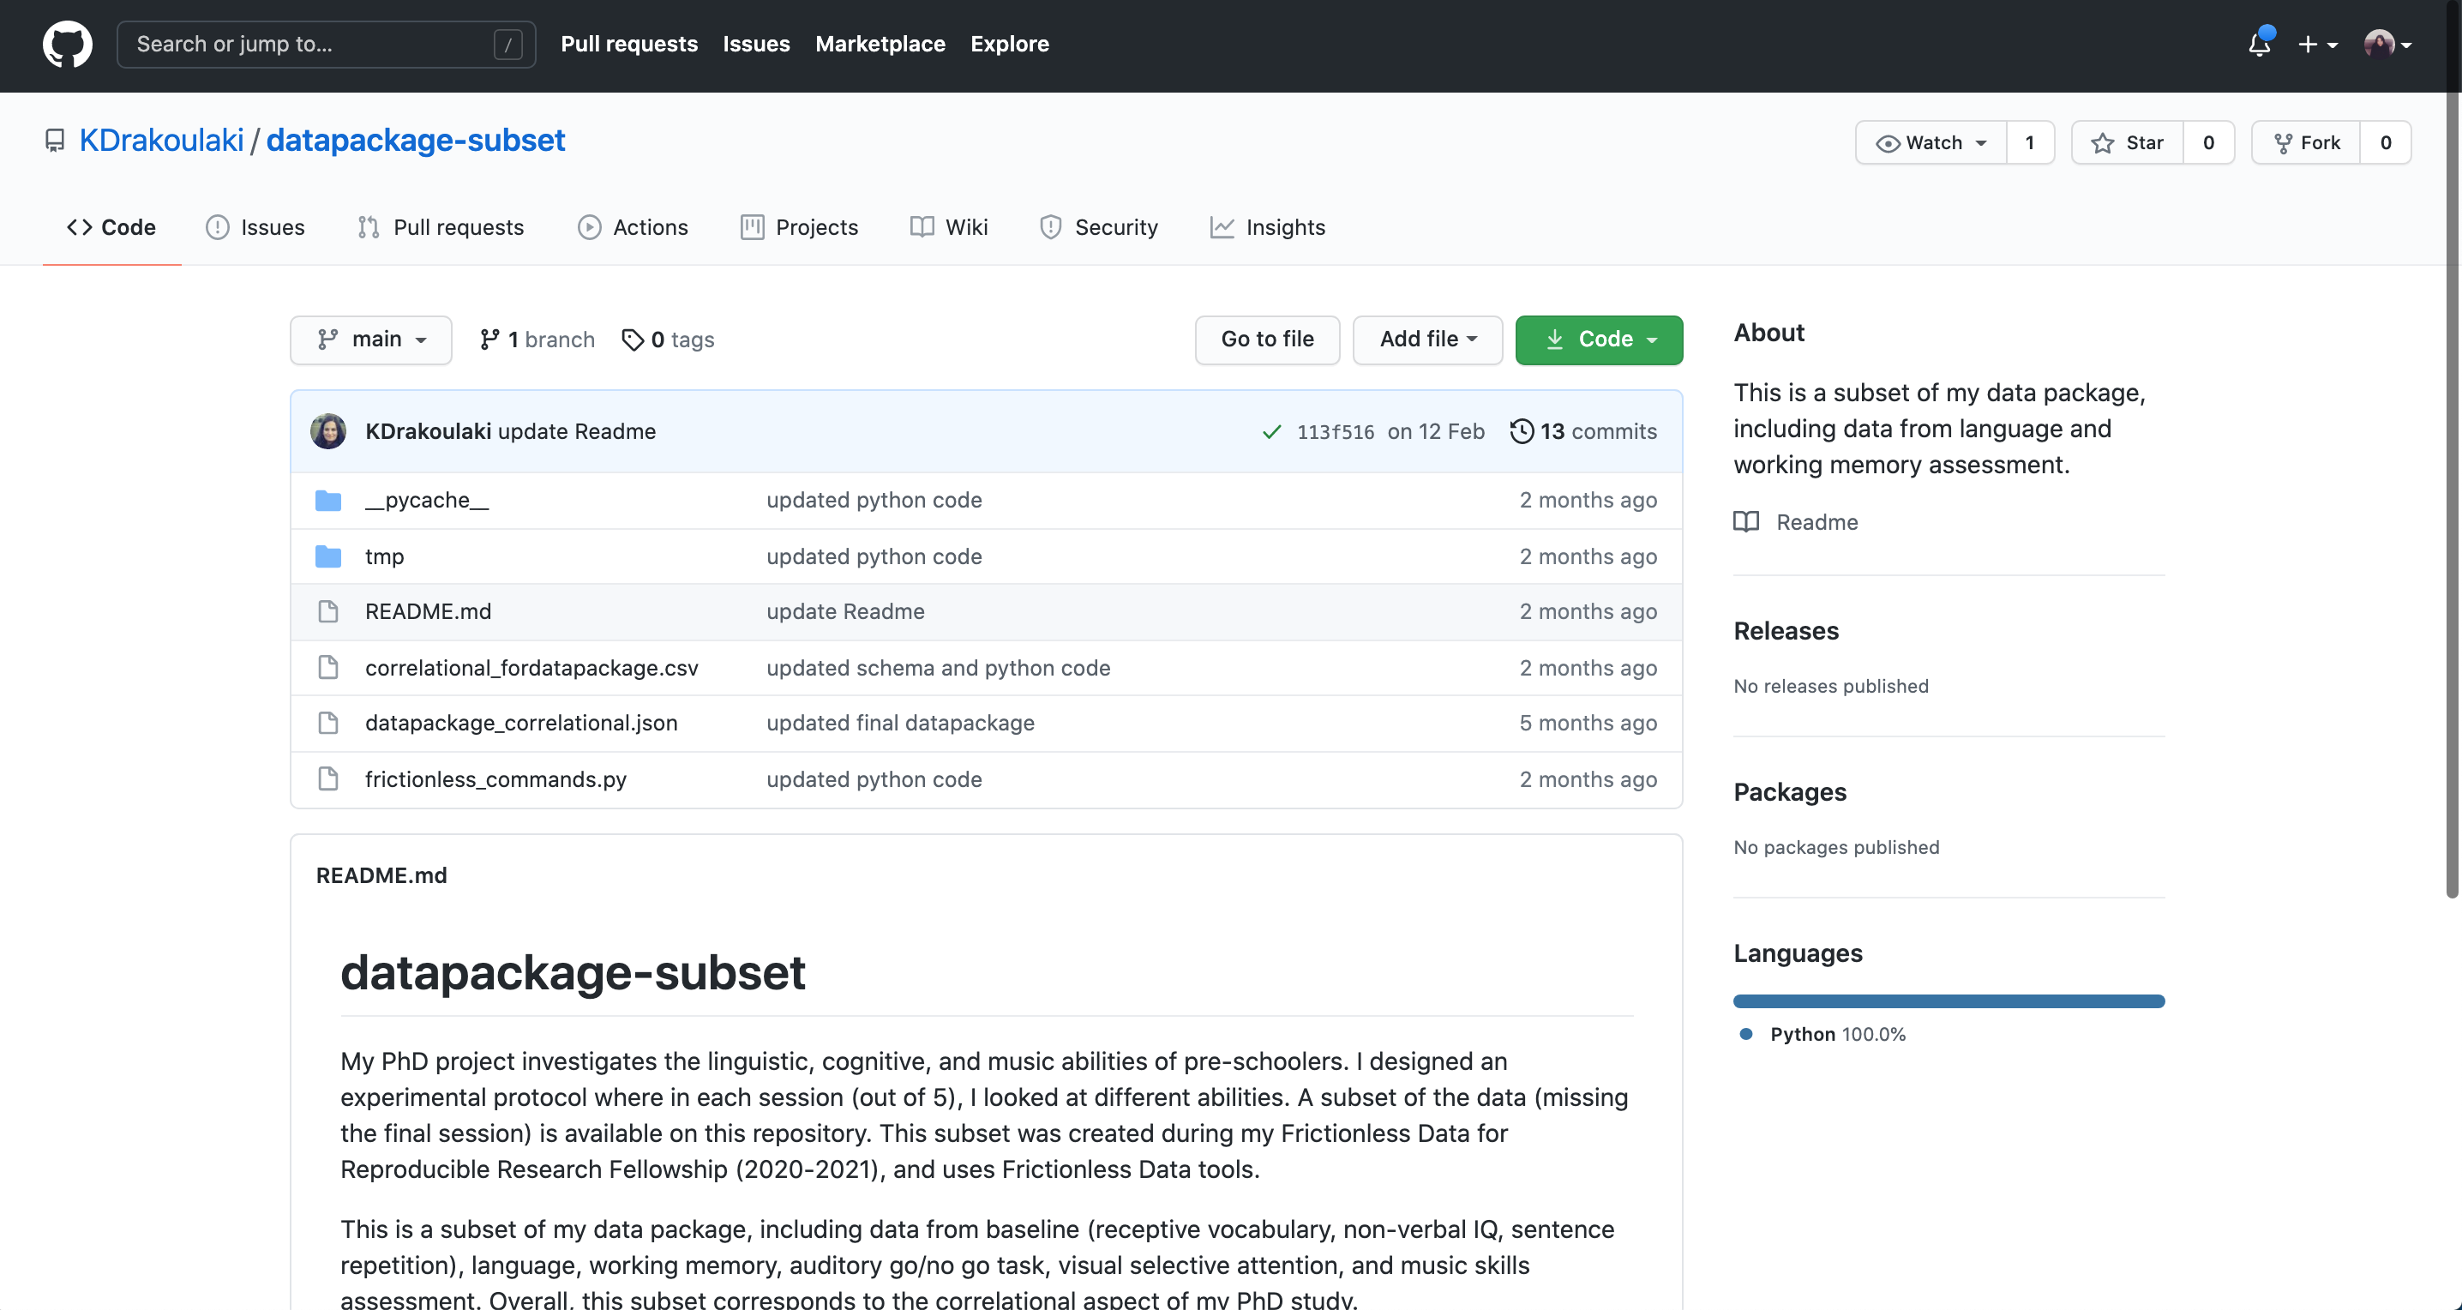This screenshot has width=2462, height=1310.
Task: Open frictionless_commands.py
Action: coord(496,778)
